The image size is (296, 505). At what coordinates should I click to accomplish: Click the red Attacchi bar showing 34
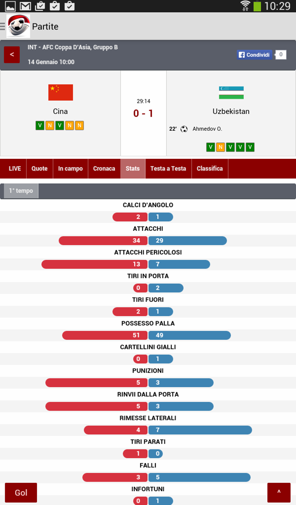[x=103, y=241]
